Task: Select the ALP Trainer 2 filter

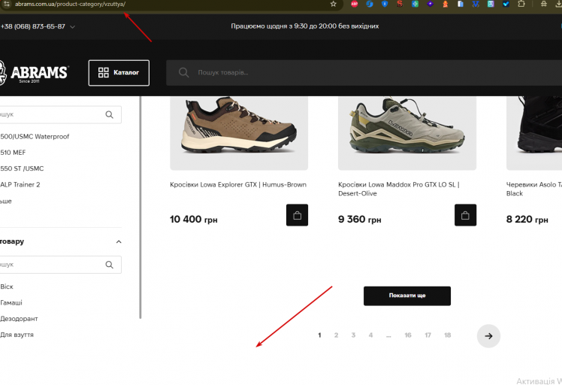Action: [x=20, y=185]
